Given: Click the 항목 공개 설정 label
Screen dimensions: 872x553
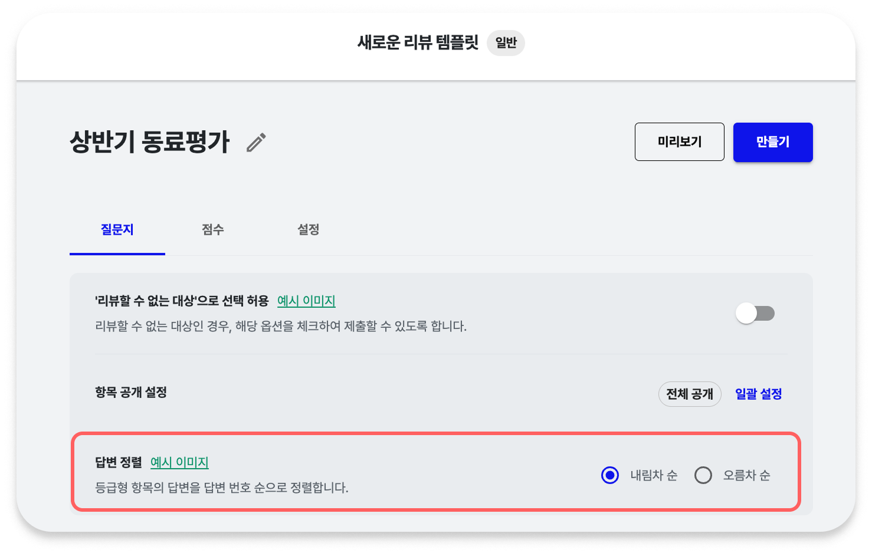Looking at the screenshot, I should pos(131,393).
